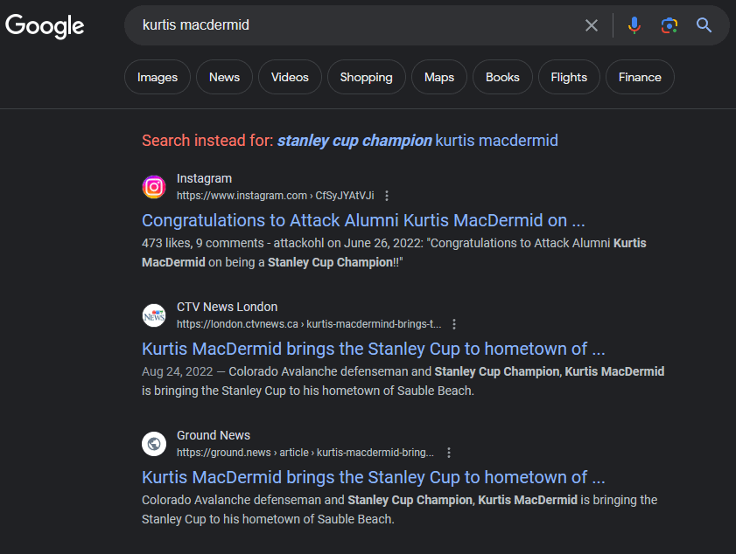Screen dimensions: 736x554
Task: Open Google Lens image search
Action: (x=669, y=25)
